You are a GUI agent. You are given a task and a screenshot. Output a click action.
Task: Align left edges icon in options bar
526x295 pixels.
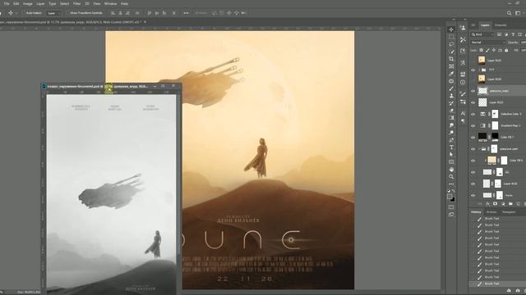click(113, 13)
